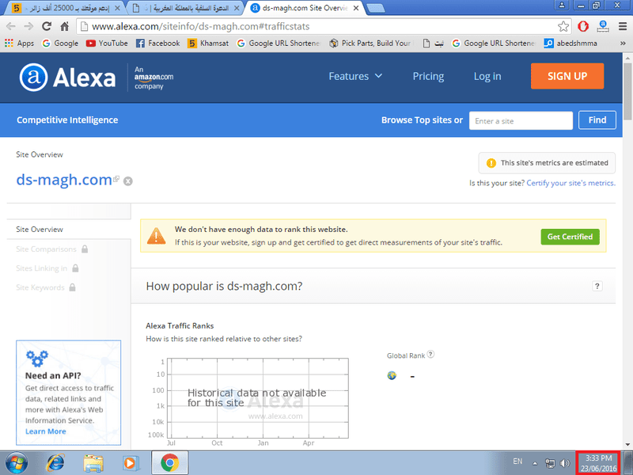The height and width of the screenshot is (475, 633).
Task: Show hidden tray icons arrow
Action: [x=535, y=463]
